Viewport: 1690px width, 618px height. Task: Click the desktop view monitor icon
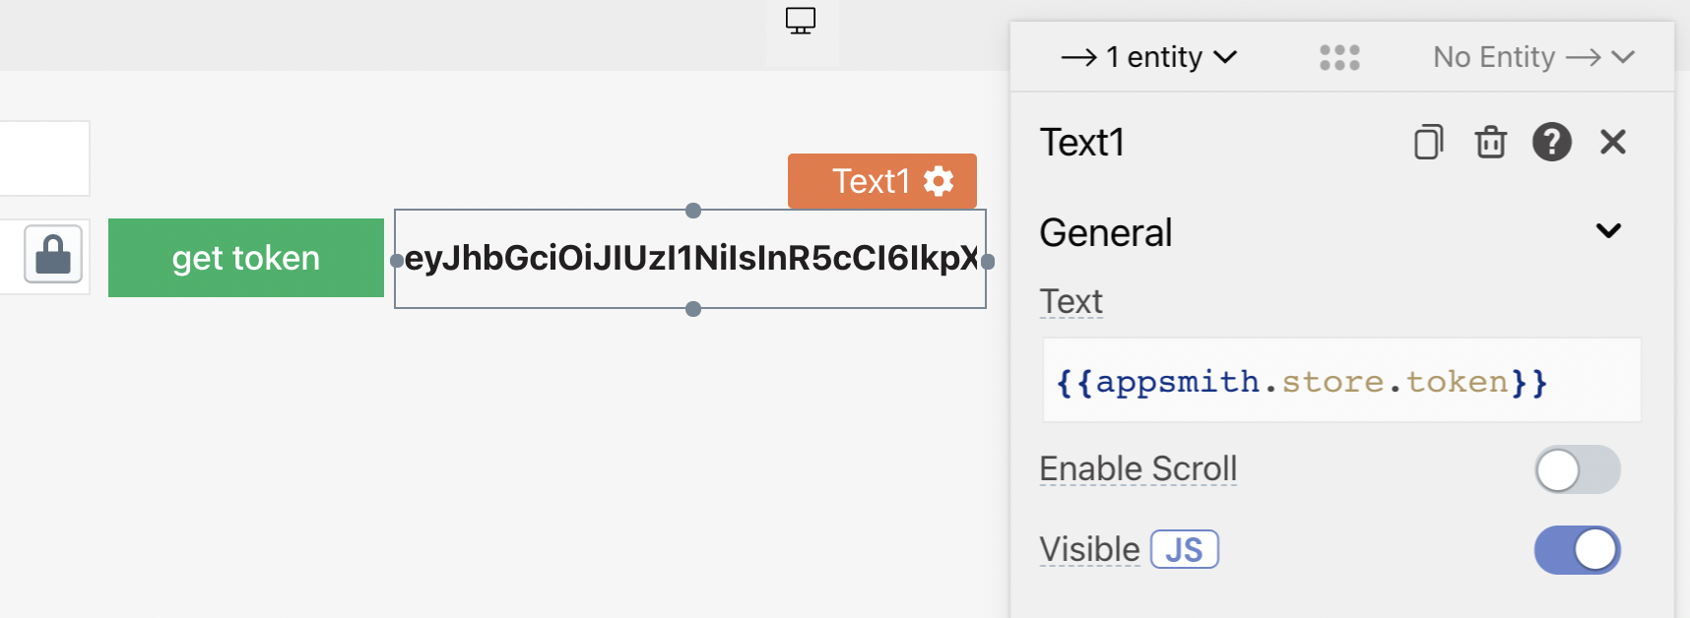pos(801,21)
